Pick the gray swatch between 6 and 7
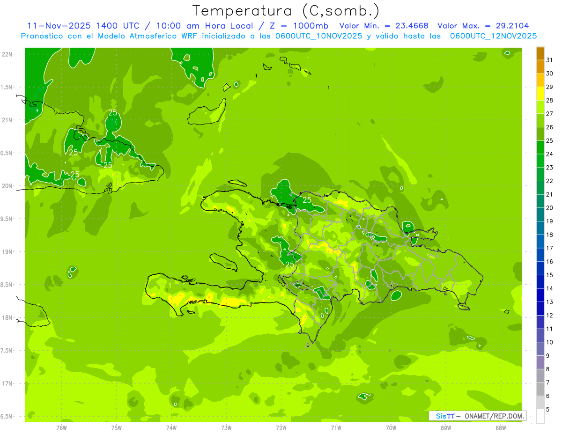 tap(540, 390)
